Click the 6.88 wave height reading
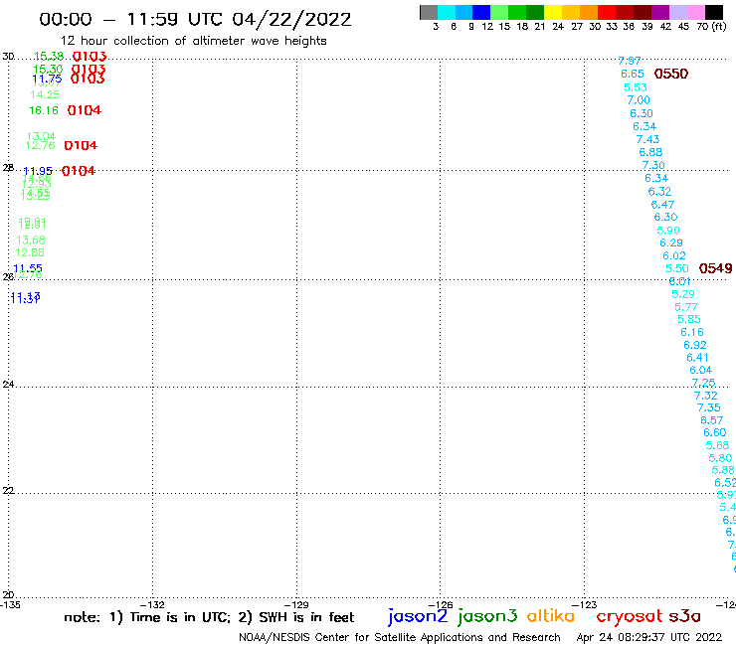 pos(650,152)
